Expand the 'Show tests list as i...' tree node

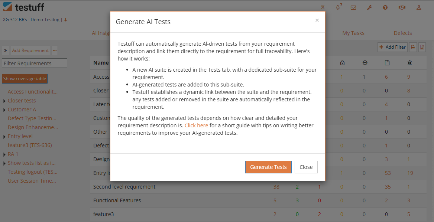[x=4, y=163]
